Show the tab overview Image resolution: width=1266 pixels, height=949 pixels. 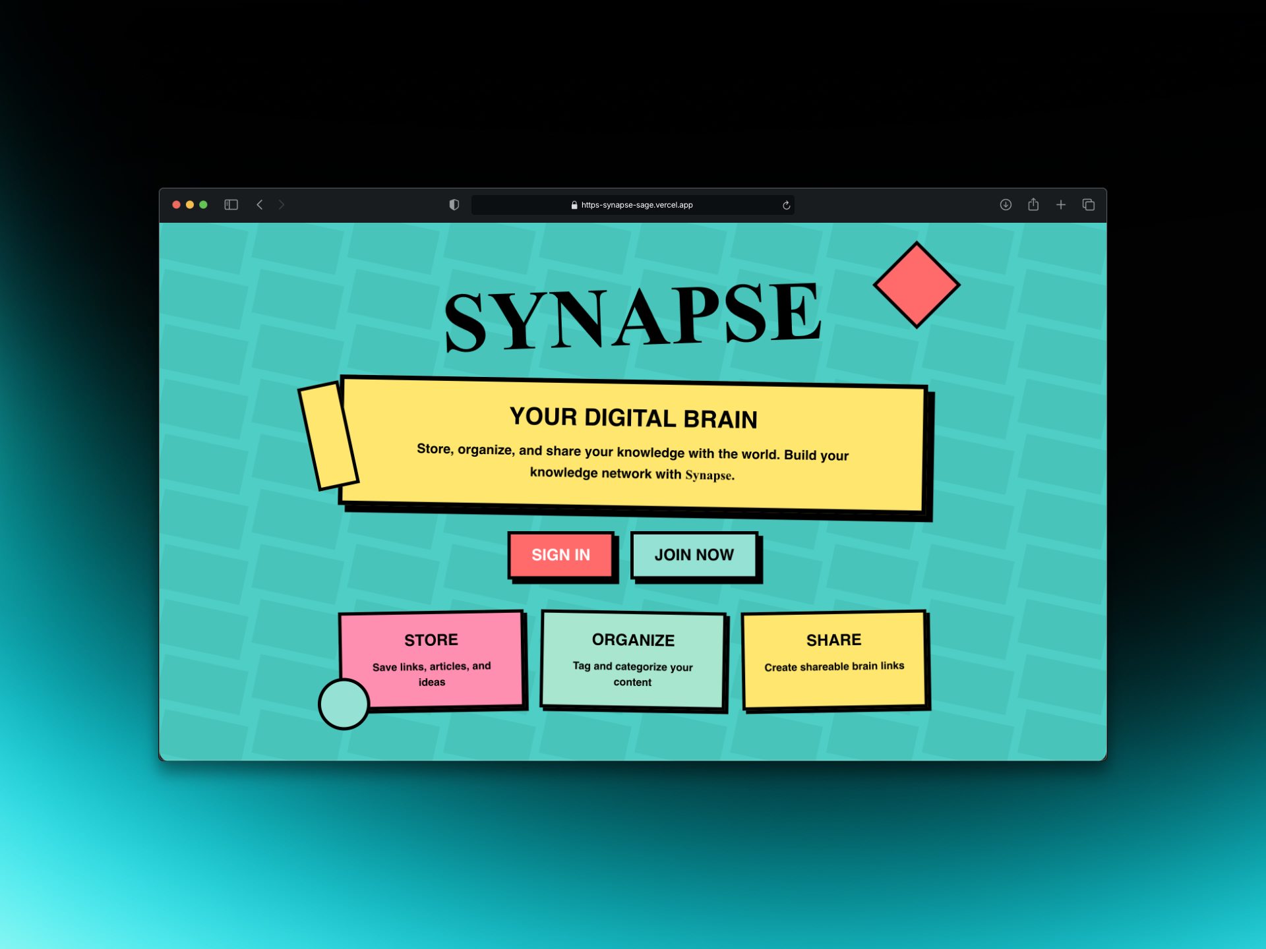[1088, 205]
